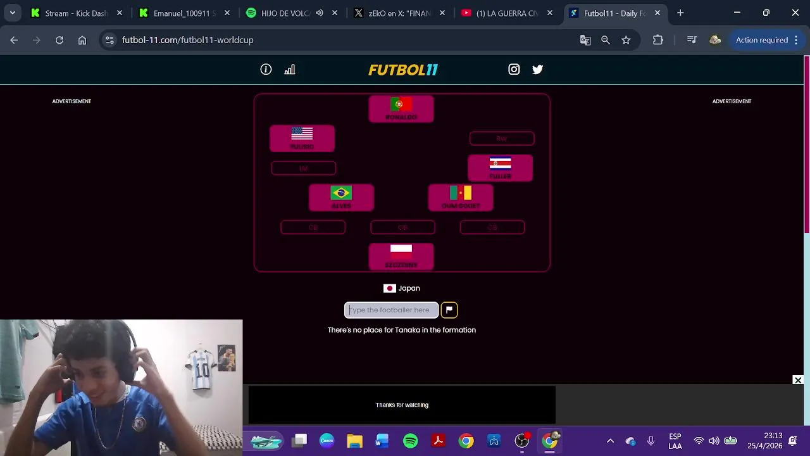This screenshot has height=456, width=810.
Task: Bookmark this page with star
Action: tap(626, 40)
